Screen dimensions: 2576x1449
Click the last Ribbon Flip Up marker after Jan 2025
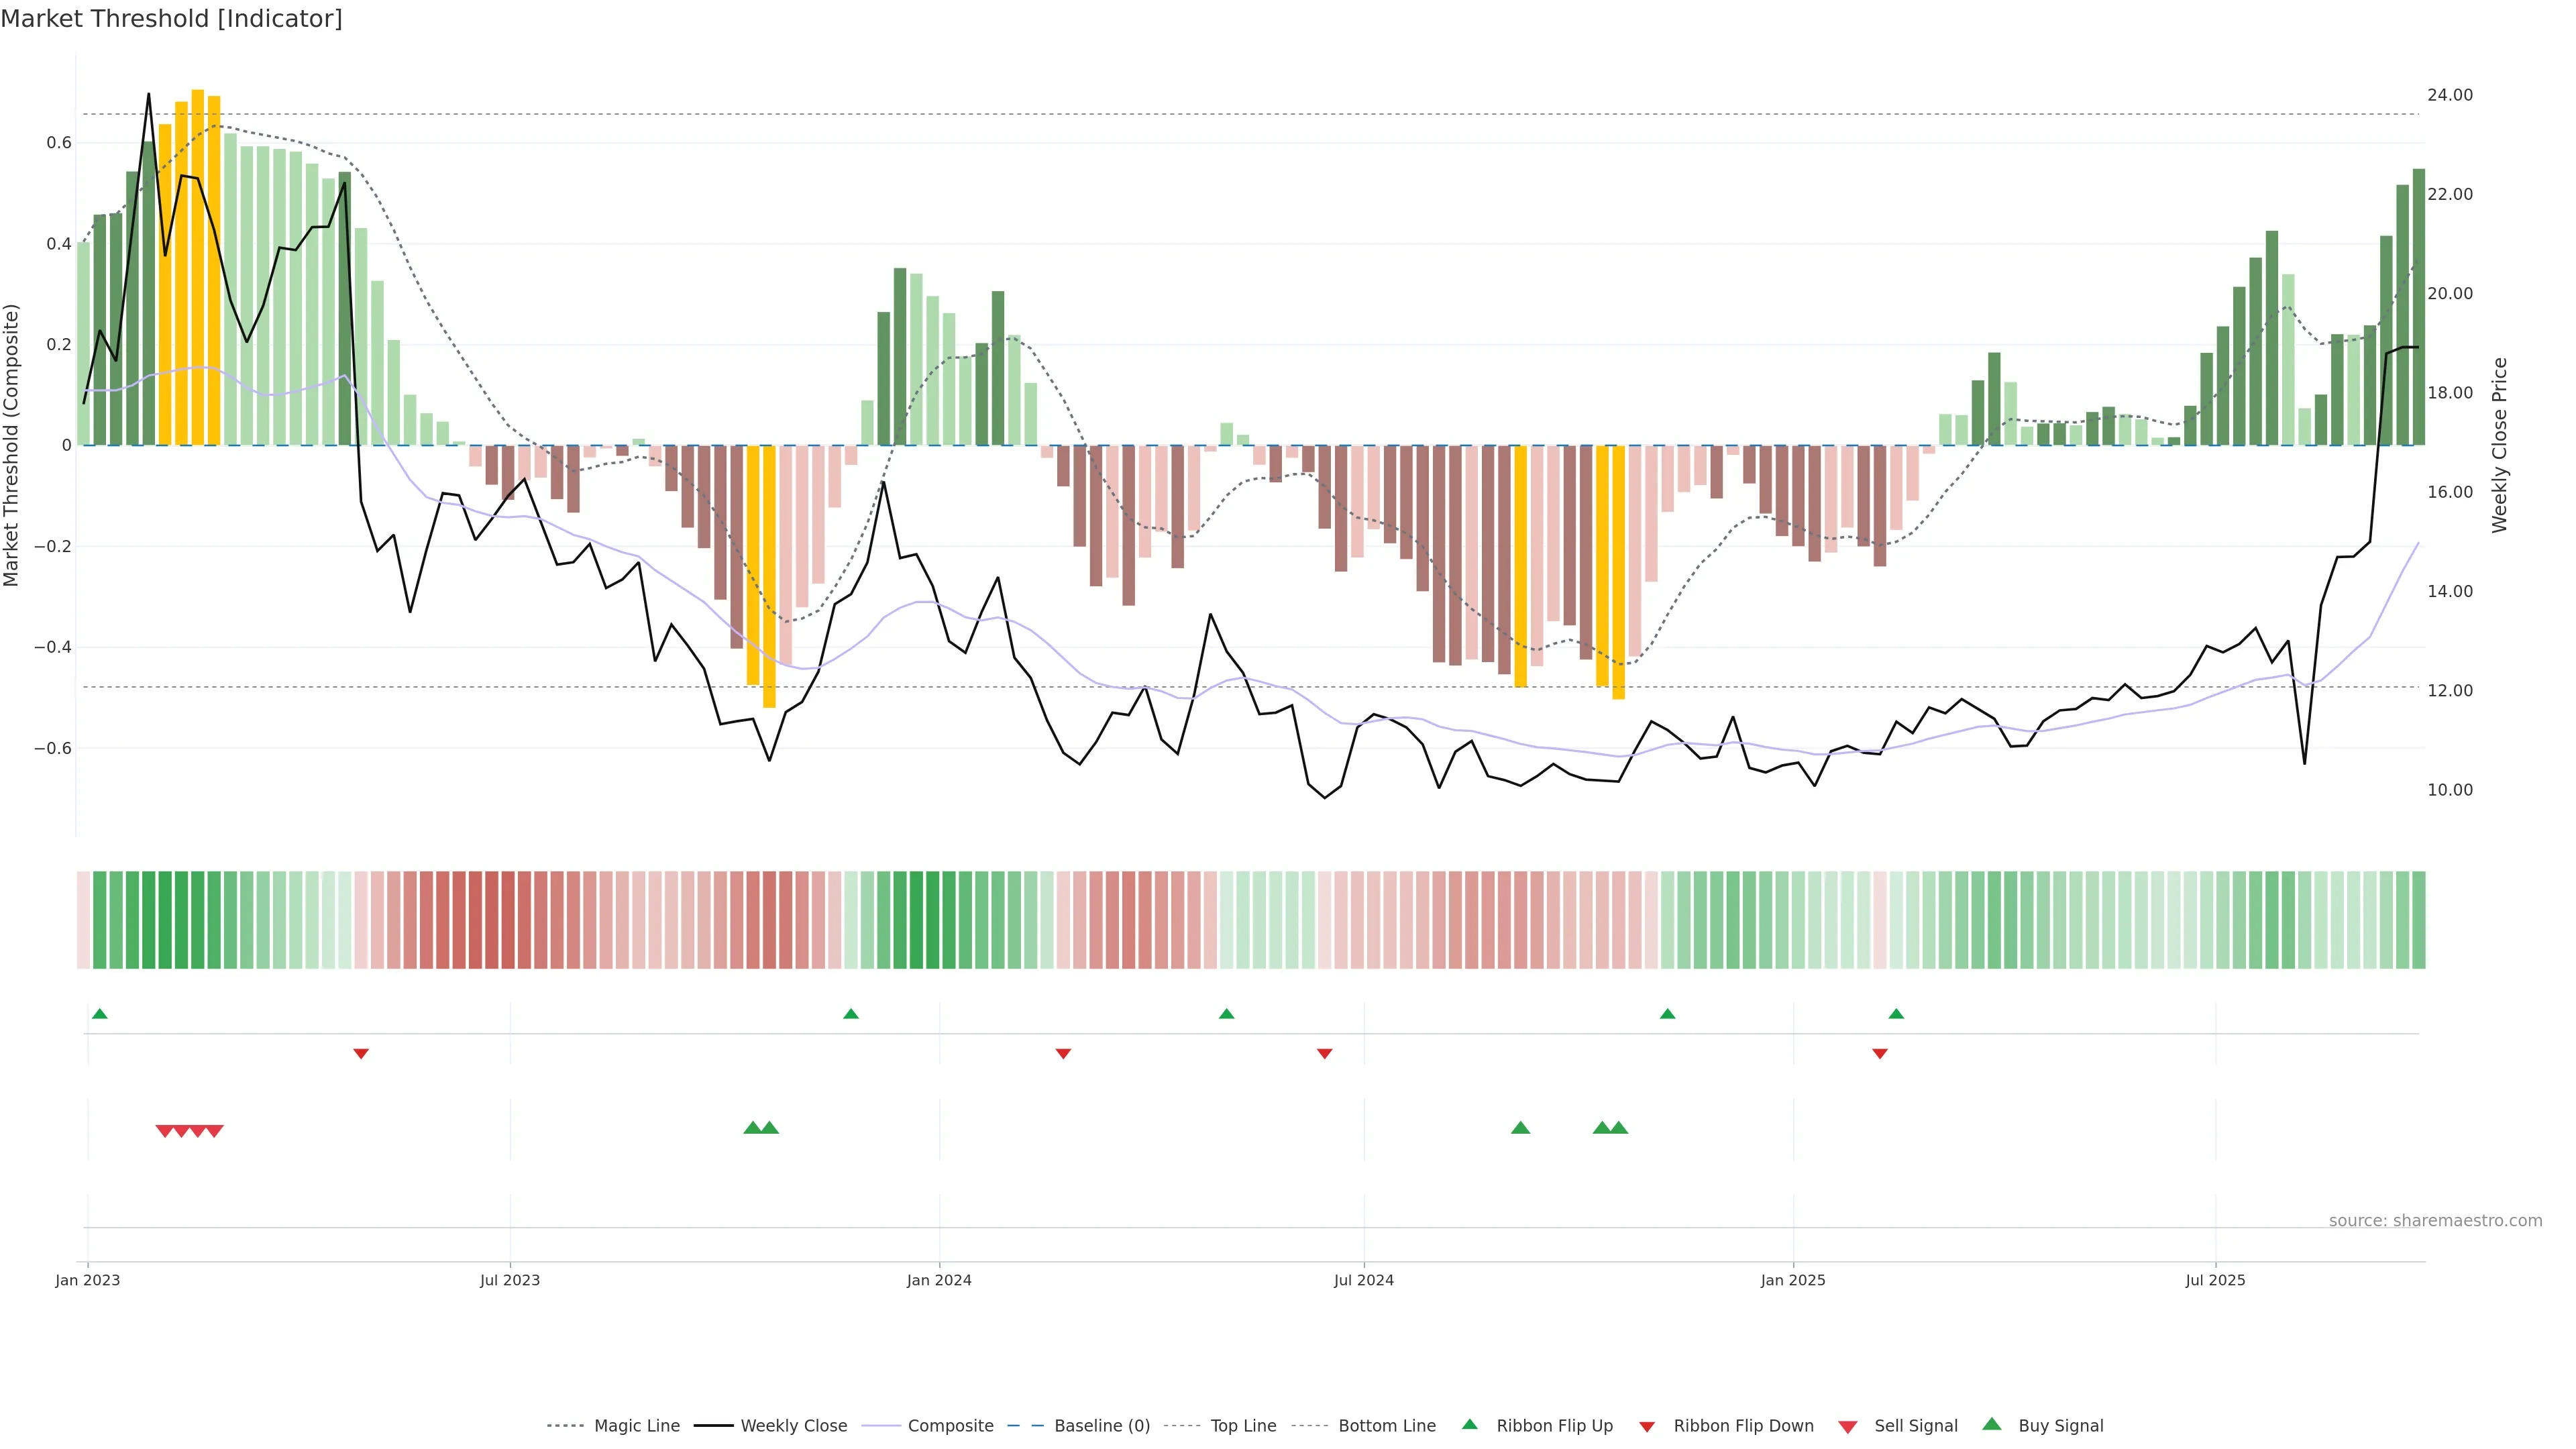coord(1896,1014)
